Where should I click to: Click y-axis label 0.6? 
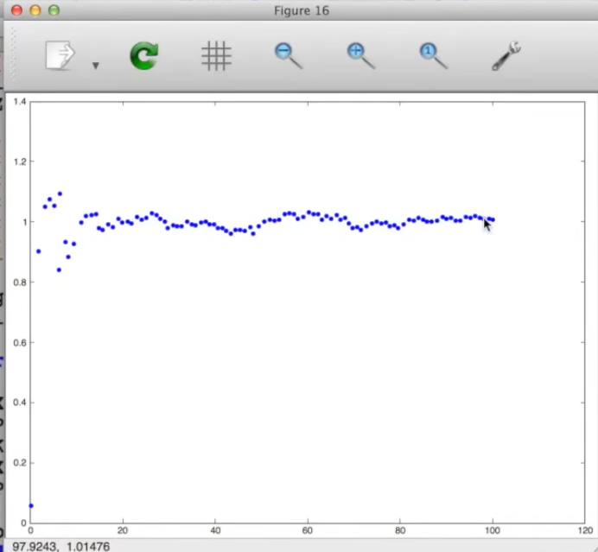pos(20,343)
